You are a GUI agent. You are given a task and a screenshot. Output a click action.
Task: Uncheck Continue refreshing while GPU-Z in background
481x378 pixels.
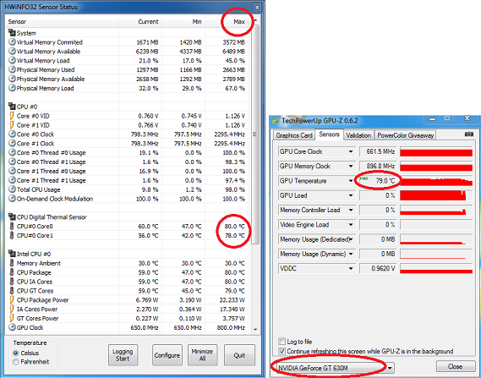click(x=281, y=351)
